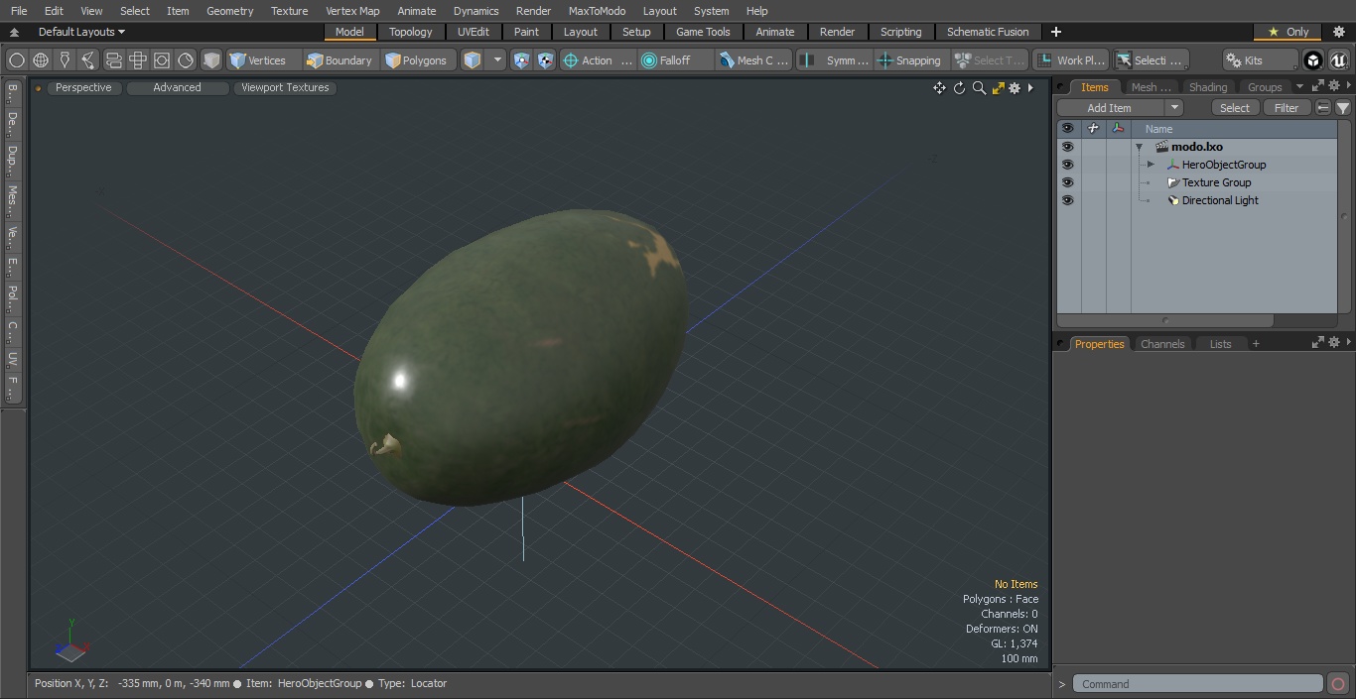The image size is (1356, 699).
Task: Hide the Directional Light with its eye icon
Action: tap(1067, 200)
